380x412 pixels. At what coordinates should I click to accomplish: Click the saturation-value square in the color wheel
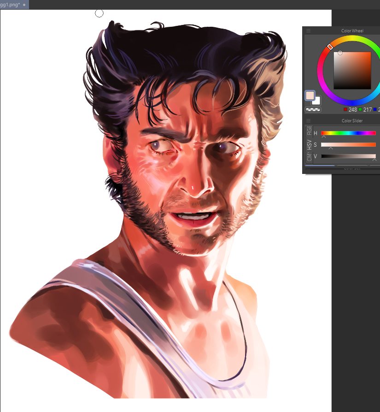click(x=352, y=71)
